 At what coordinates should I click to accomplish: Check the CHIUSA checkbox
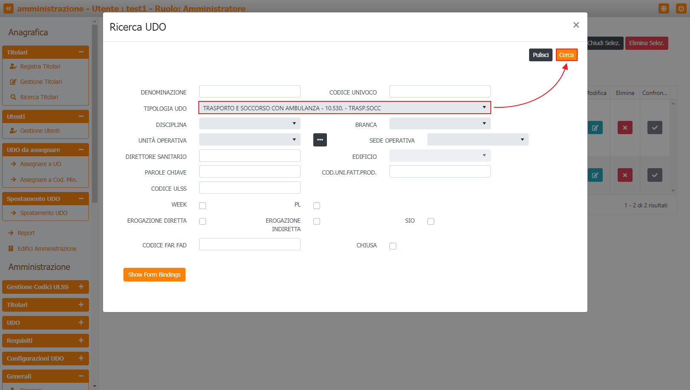click(393, 246)
